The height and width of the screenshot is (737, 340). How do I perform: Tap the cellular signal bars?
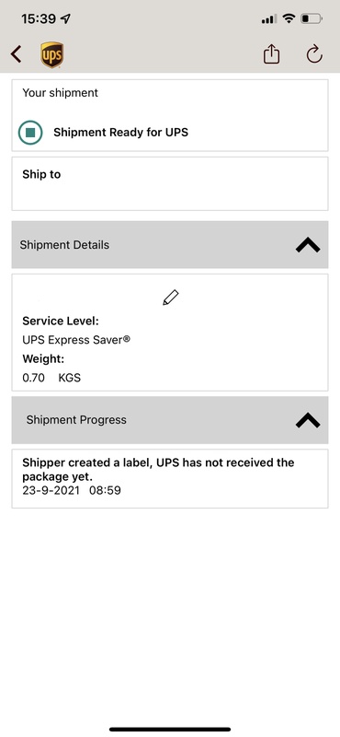click(269, 19)
